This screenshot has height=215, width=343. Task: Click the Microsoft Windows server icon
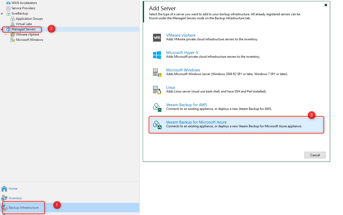tap(157, 72)
